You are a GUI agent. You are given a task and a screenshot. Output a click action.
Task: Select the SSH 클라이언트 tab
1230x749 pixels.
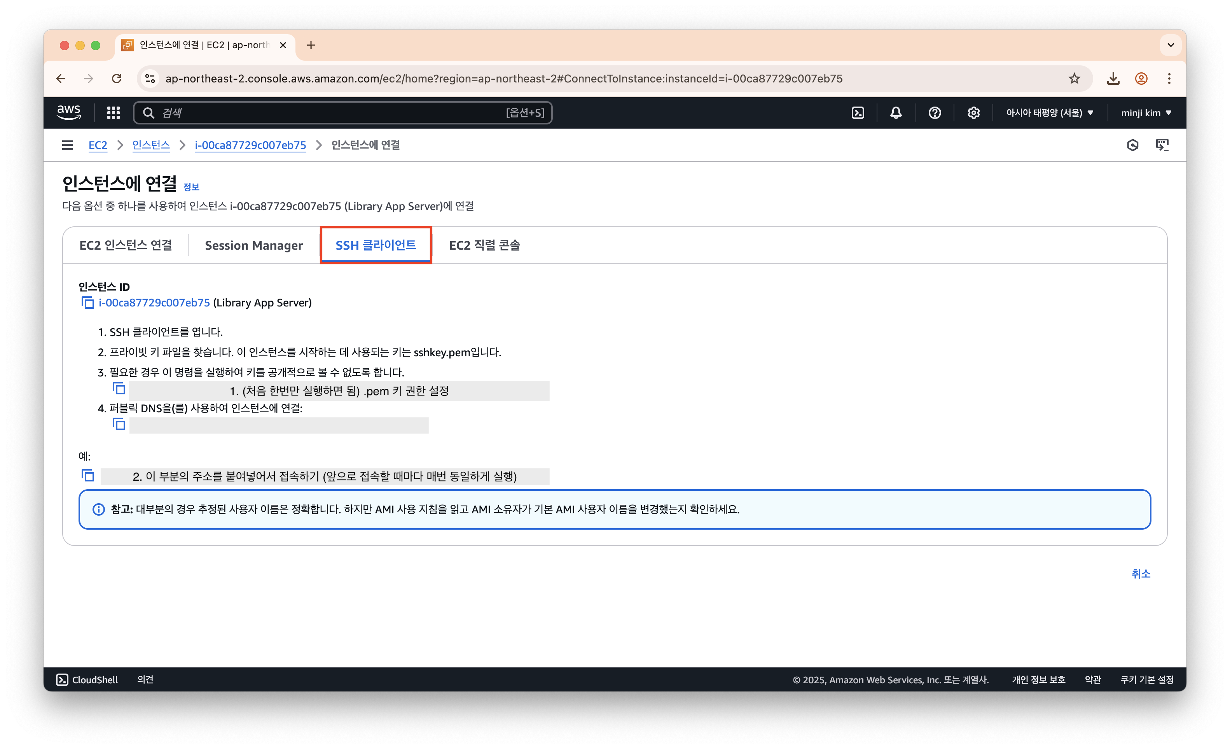coord(376,245)
